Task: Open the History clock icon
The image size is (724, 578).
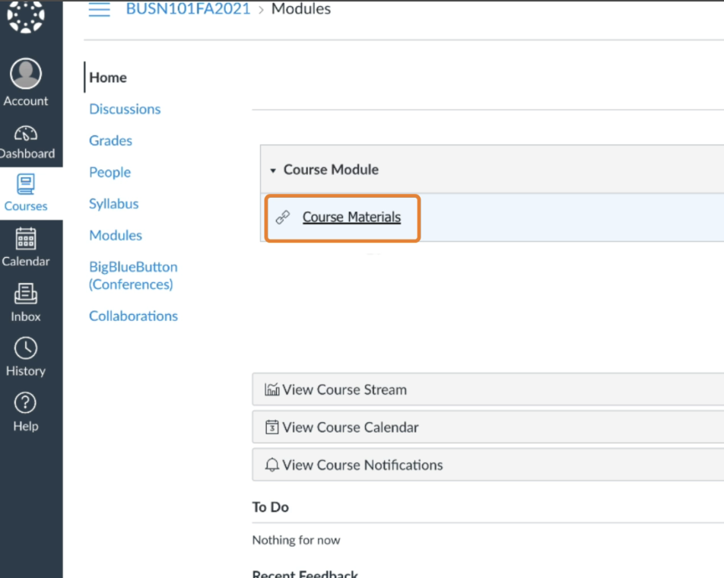Action: 26,348
